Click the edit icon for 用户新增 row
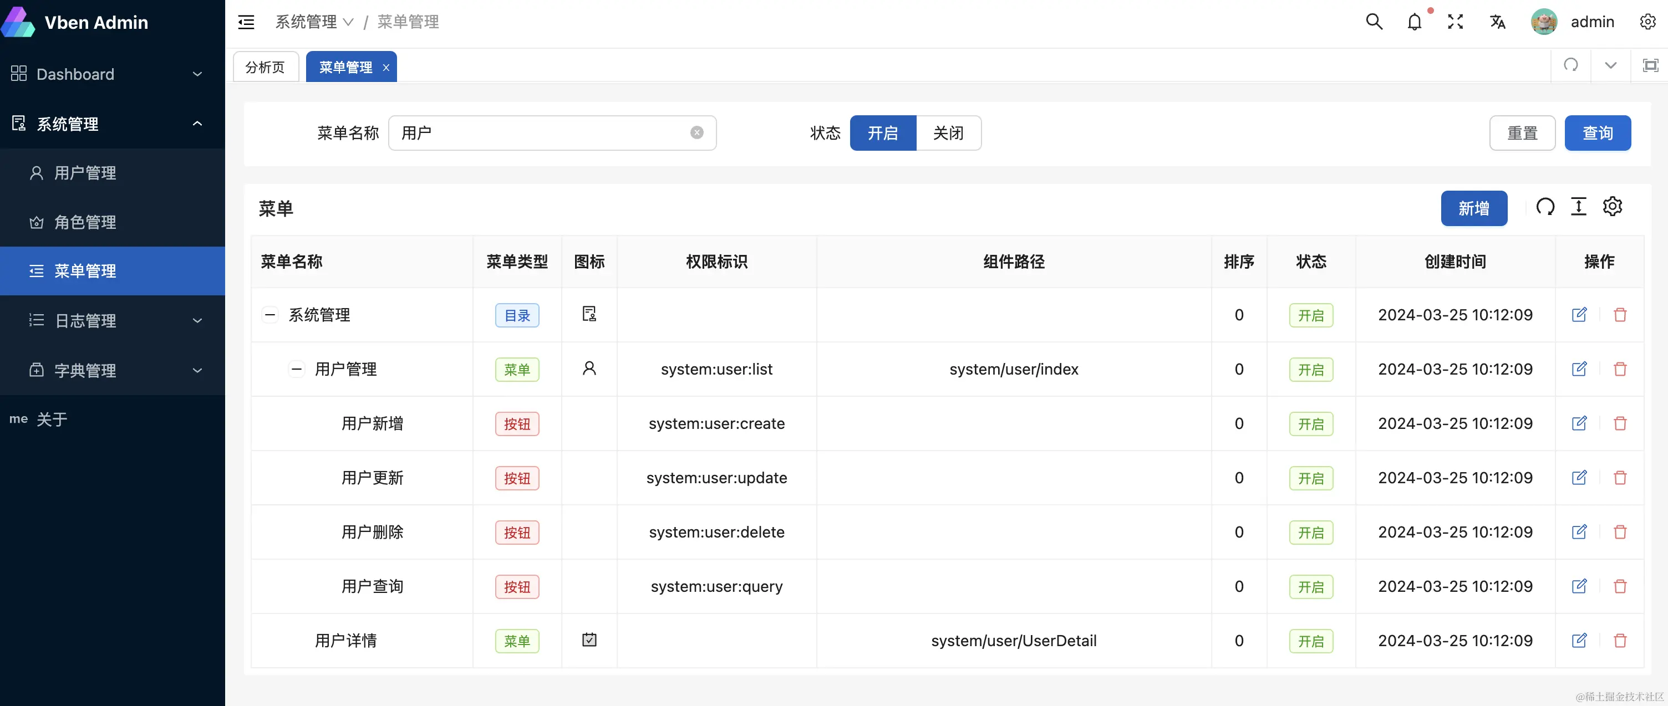This screenshot has width=1668, height=706. click(x=1579, y=423)
